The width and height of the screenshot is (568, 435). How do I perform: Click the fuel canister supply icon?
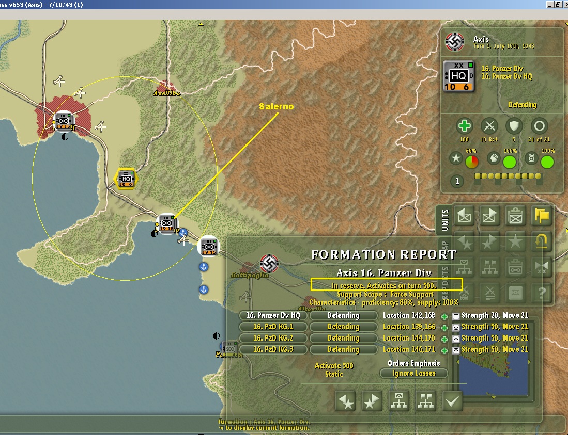pos(531,158)
